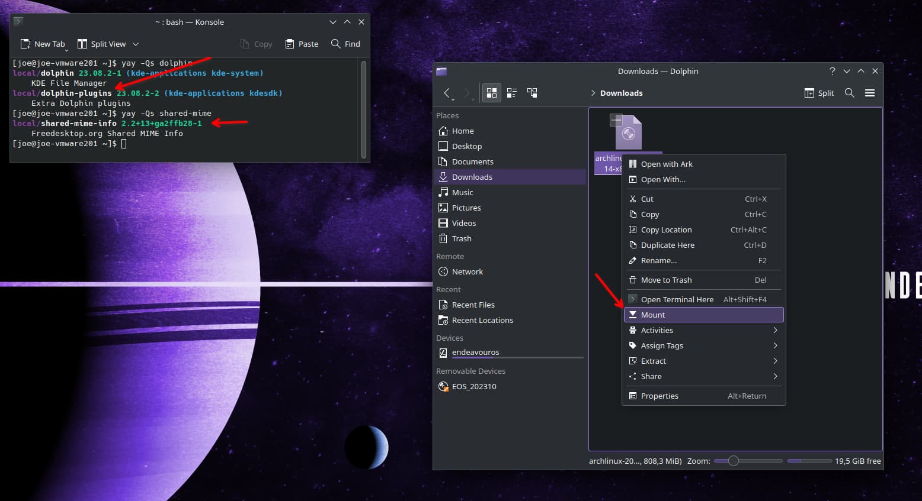
Task: Click the Dolphin folder icon in the title bar
Action: [441, 71]
